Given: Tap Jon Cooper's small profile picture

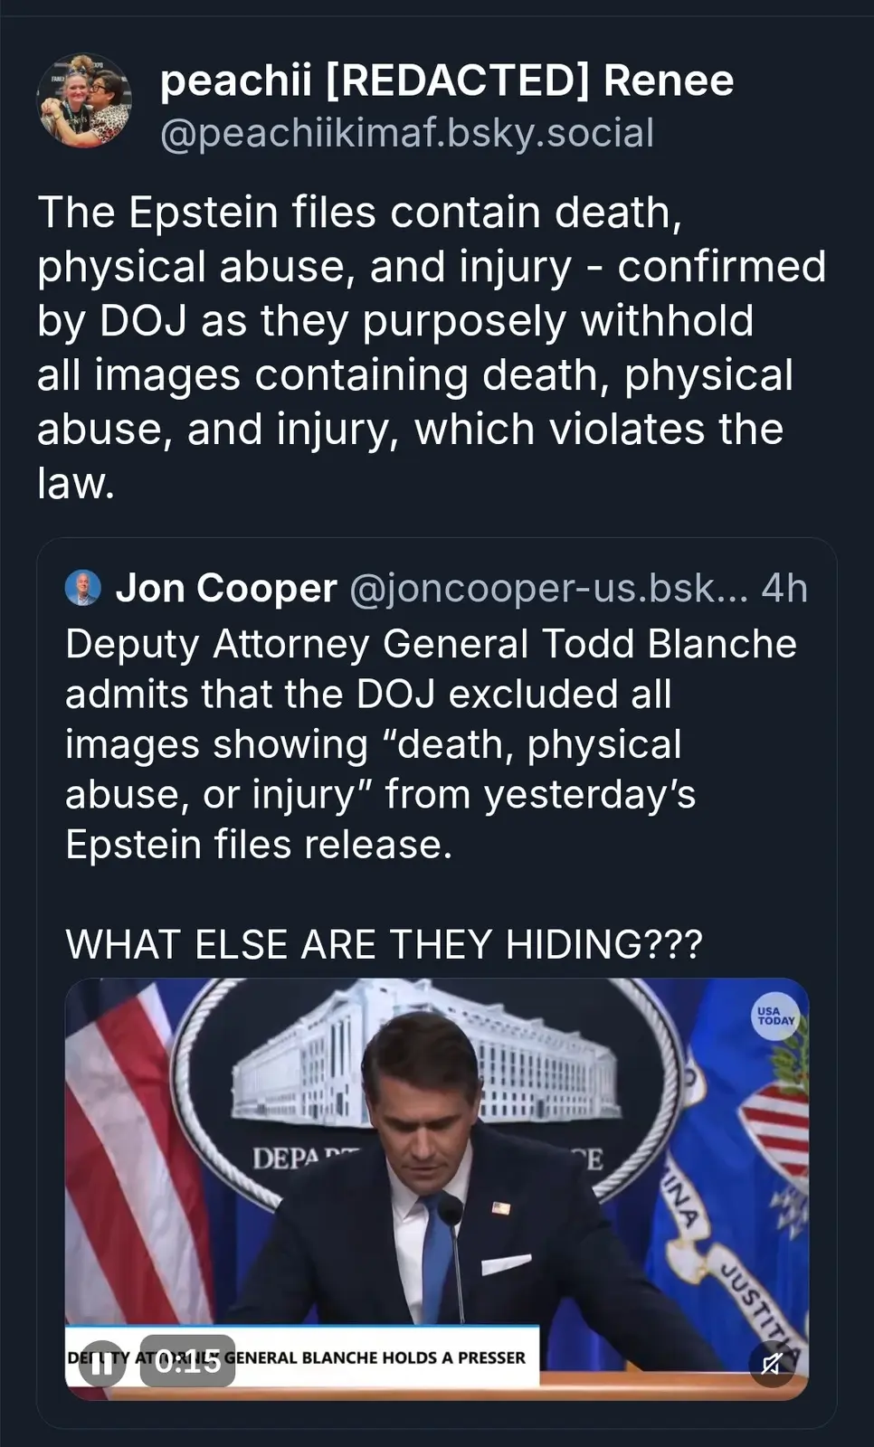Looking at the screenshot, I should [83, 588].
